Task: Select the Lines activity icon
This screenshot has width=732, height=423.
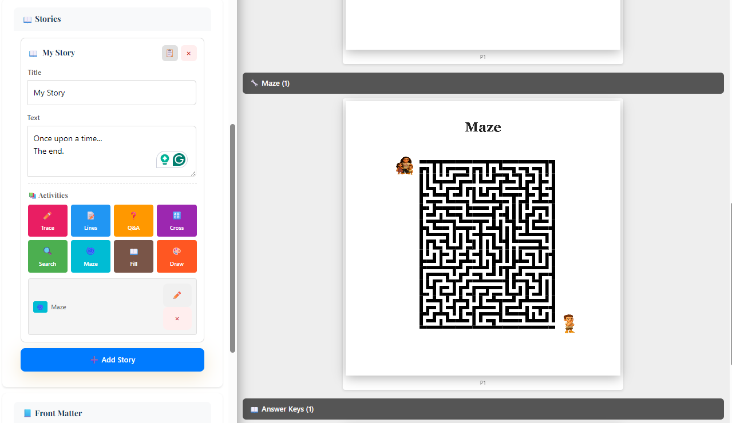Action: tap(90, 221)
